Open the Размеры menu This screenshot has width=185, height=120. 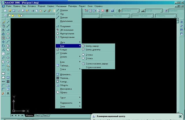(71, 6)
